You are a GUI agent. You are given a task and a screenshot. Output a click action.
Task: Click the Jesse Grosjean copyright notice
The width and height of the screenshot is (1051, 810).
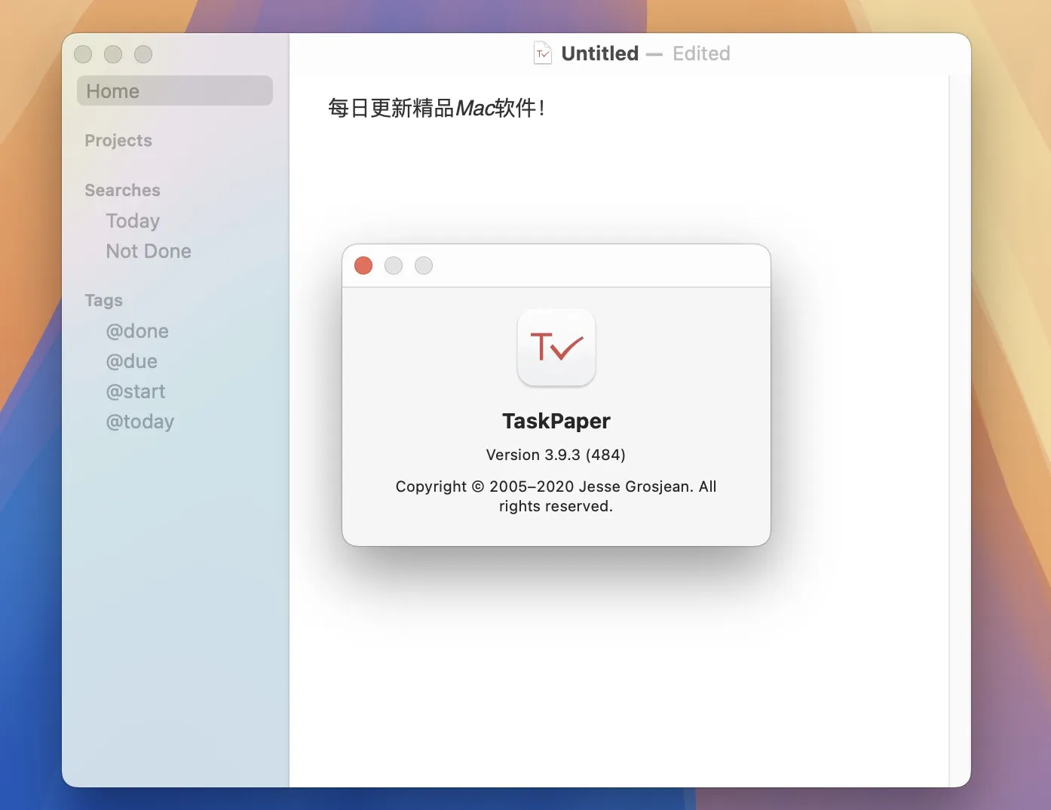click(x=556, y=496)
